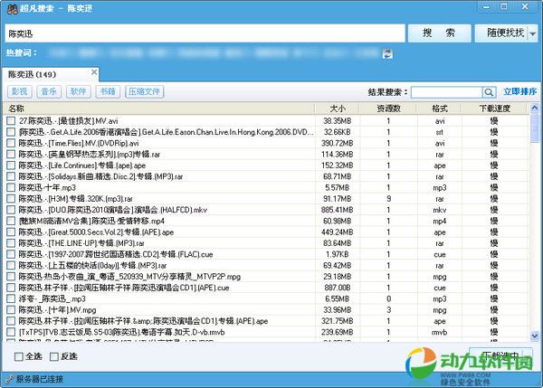543x388 pixels.
Task: Click the magnifier icon in result search
Action: click(490, 92)
